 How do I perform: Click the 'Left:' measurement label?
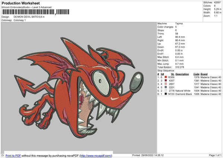pyautogui.click(x=160, y=37)
